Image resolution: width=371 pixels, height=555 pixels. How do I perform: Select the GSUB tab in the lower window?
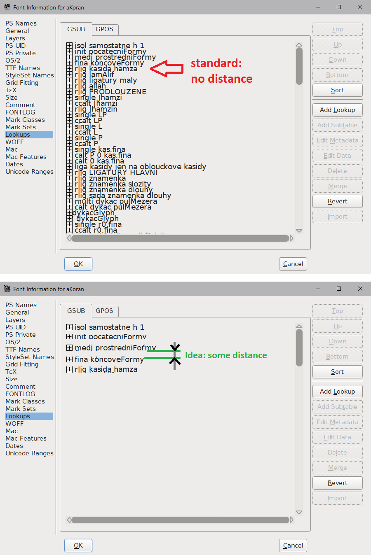76,311
